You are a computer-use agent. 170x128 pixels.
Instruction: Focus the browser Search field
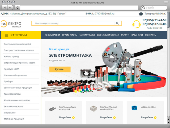154,7
